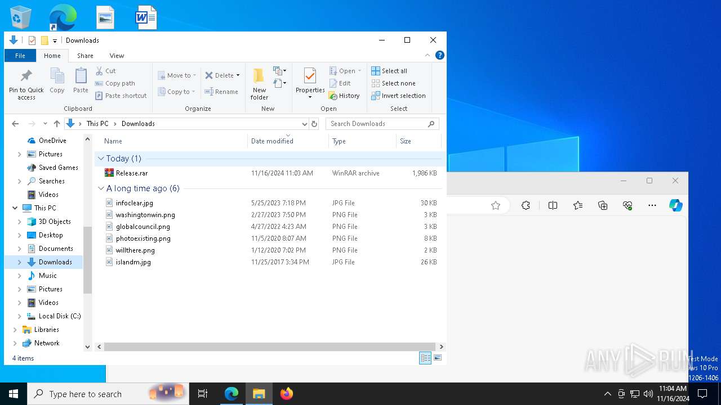Collapse the Today group
The height and width of the screenshot is (405, 721).
(101, 159)
